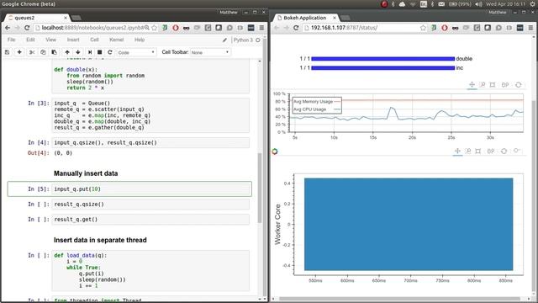This screenshot has width=538, height=303.
Task: Reset the Worker Core plot view
Action: (504, 151)
